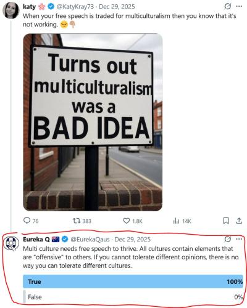
Task: View analytics showing 14K views
Action: click(182, 221)
